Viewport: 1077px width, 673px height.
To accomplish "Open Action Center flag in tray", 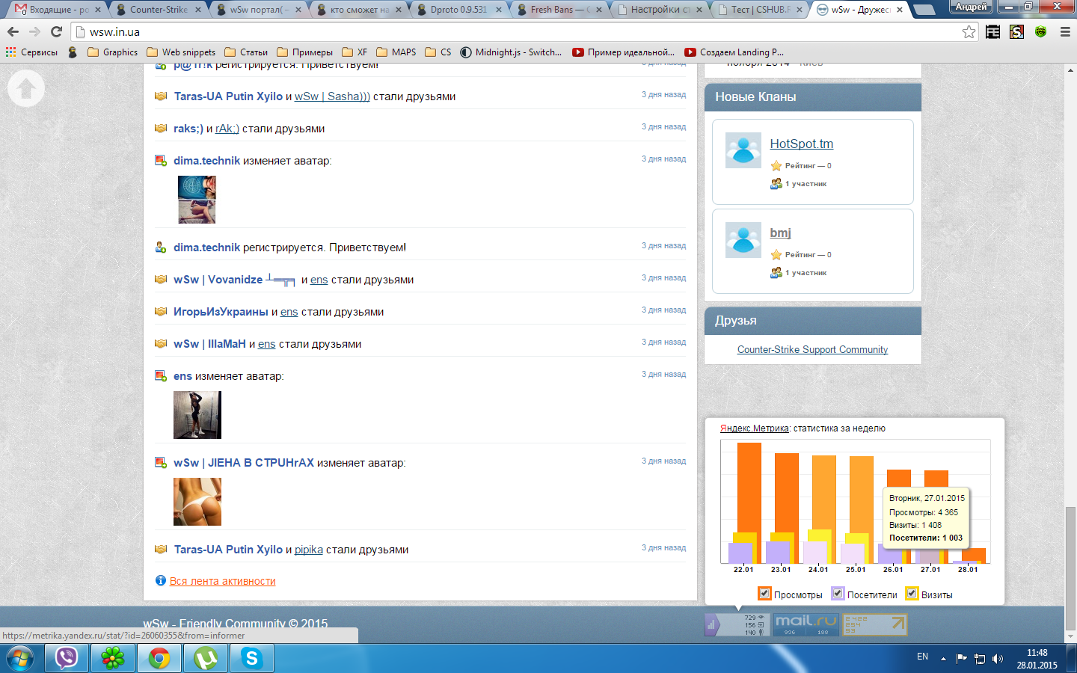I will click(961, 659).
